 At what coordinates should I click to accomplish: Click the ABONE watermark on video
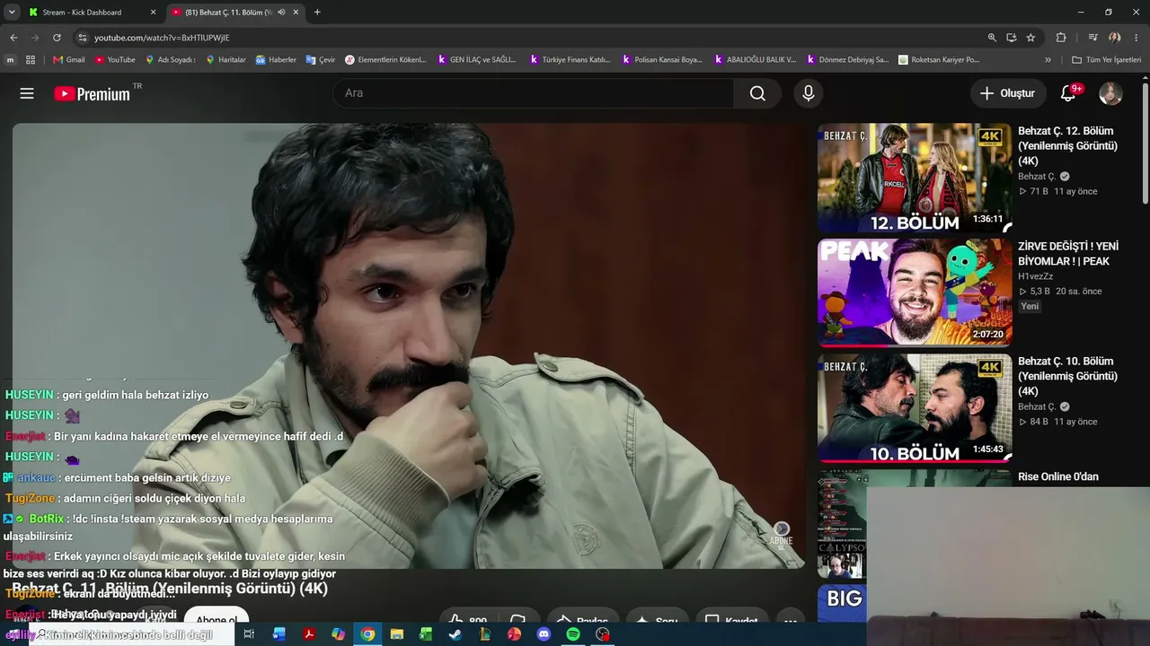[x=781, y=535]
